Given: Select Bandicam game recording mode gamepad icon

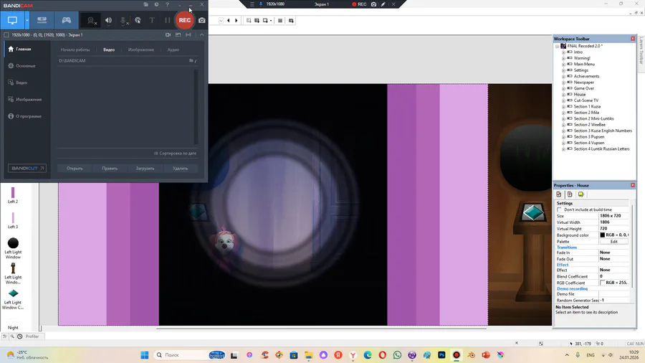Looking at the screenshot, I should (66, 20).
